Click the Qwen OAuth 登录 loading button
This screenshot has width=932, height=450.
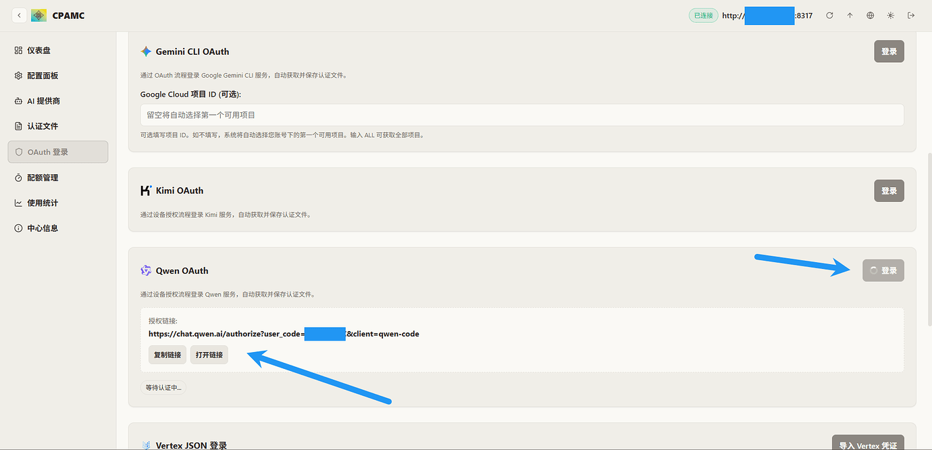click(x=883, y=270)
